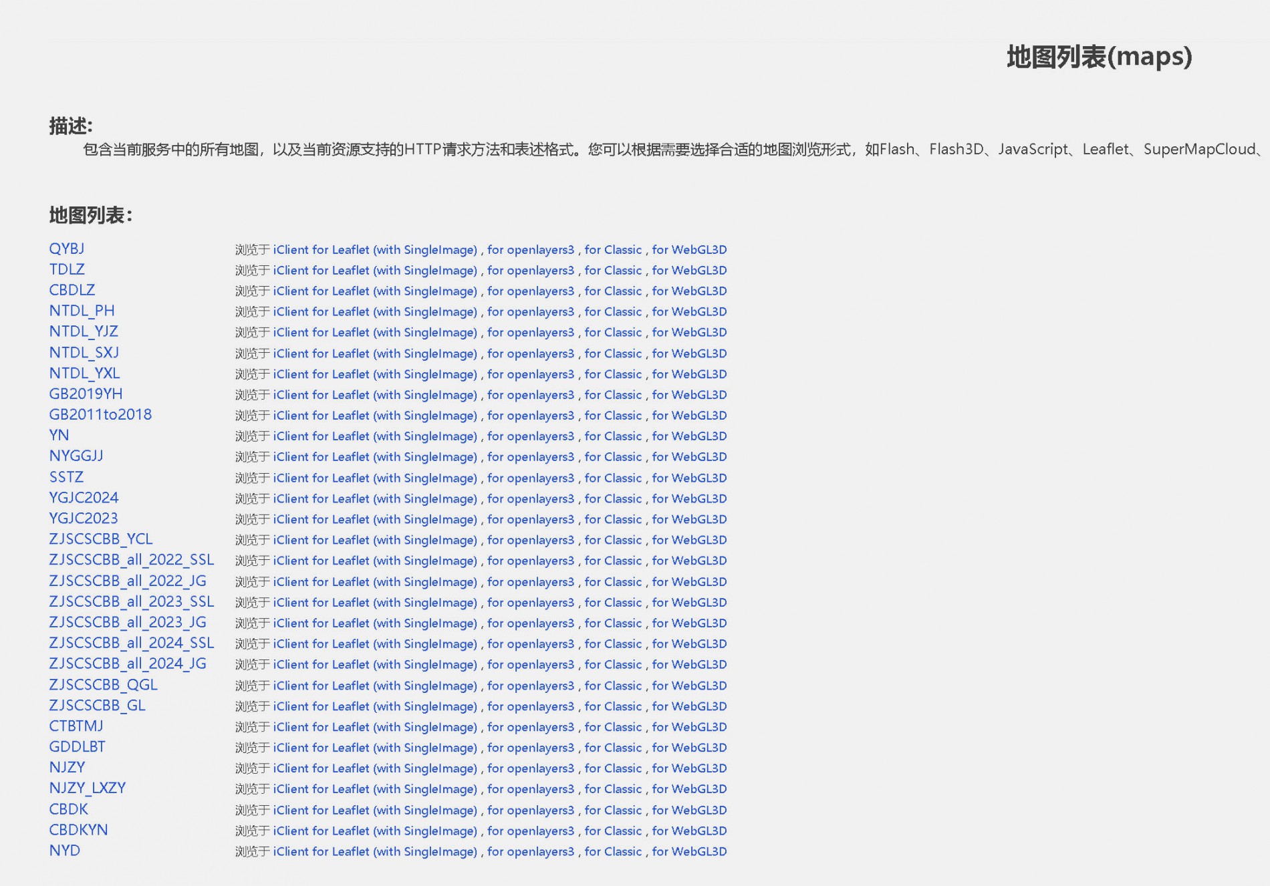Image resolution: width=1270 pixels, height=886 pixels.
Task: Browse CBDLZ with iClient for Leaflet
Action: [x=374, y=291]
